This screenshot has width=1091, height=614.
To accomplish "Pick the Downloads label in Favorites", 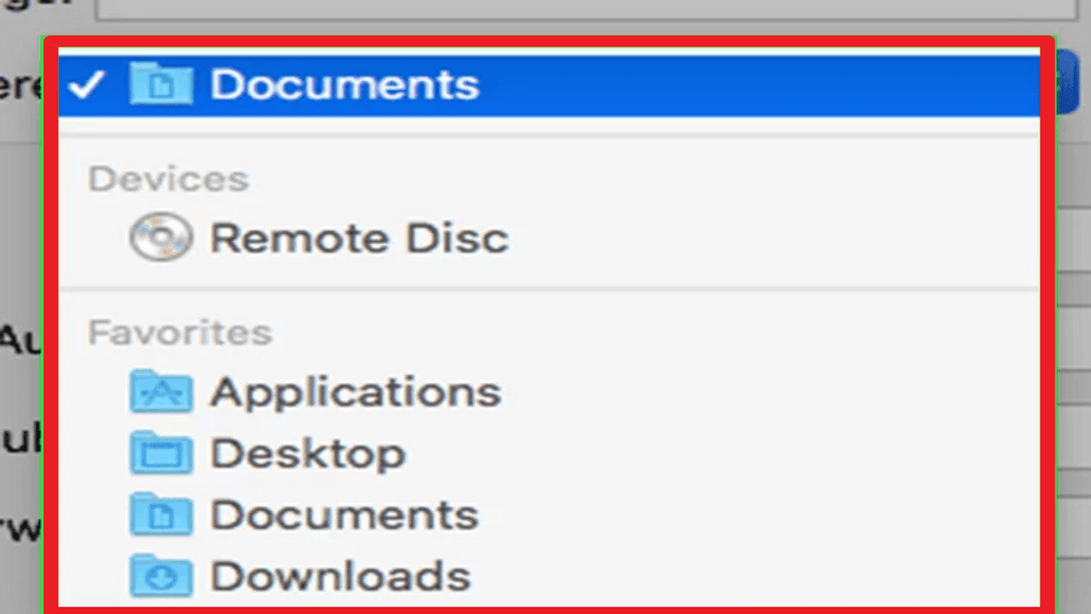I will [340, 576].
